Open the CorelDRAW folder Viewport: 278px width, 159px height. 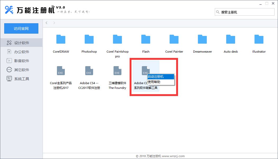pyautogui.click(x=61, y=39)
